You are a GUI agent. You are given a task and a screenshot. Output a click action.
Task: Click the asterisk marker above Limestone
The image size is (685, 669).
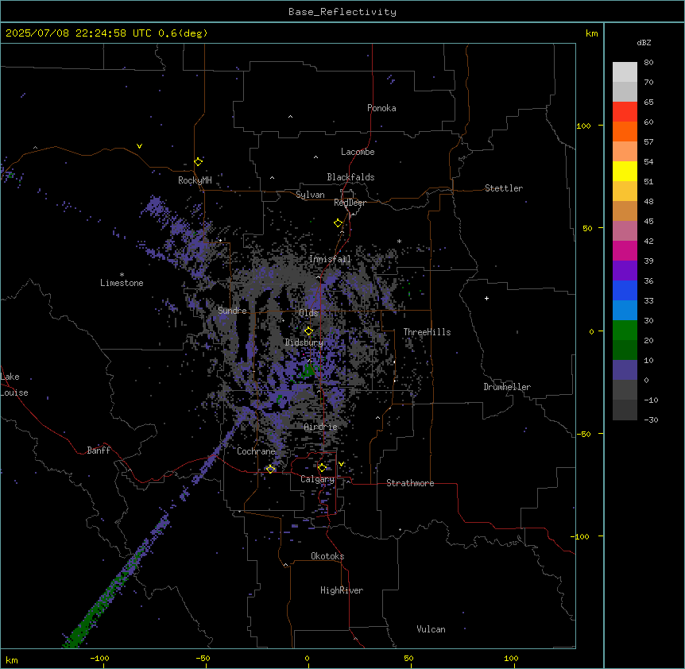click(x=122, y=275)
